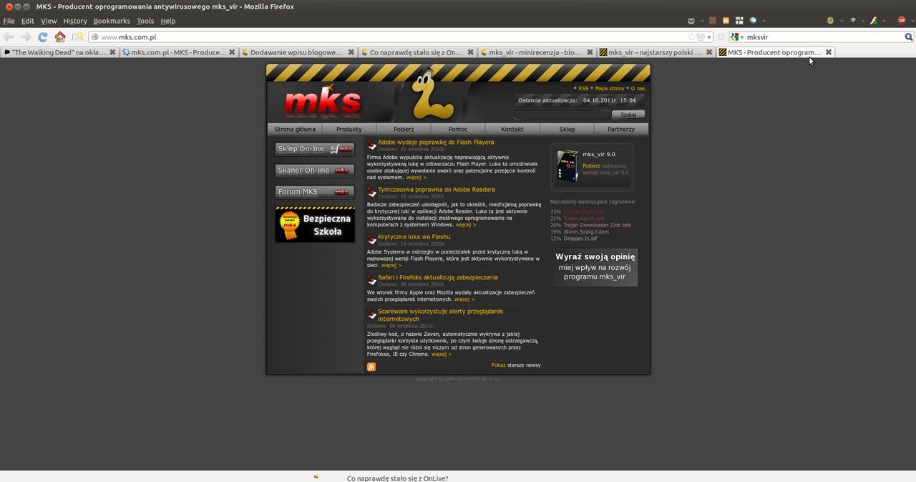This screenshot has height=482, width=916.
Task: Open Kontakt in site navigation
Action: [512, 129]
